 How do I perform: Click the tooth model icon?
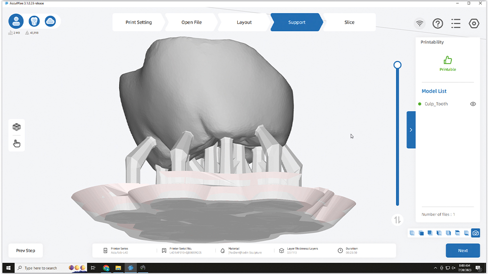tap(34, 21)
